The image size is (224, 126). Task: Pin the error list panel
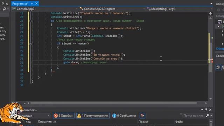(206, 110)
